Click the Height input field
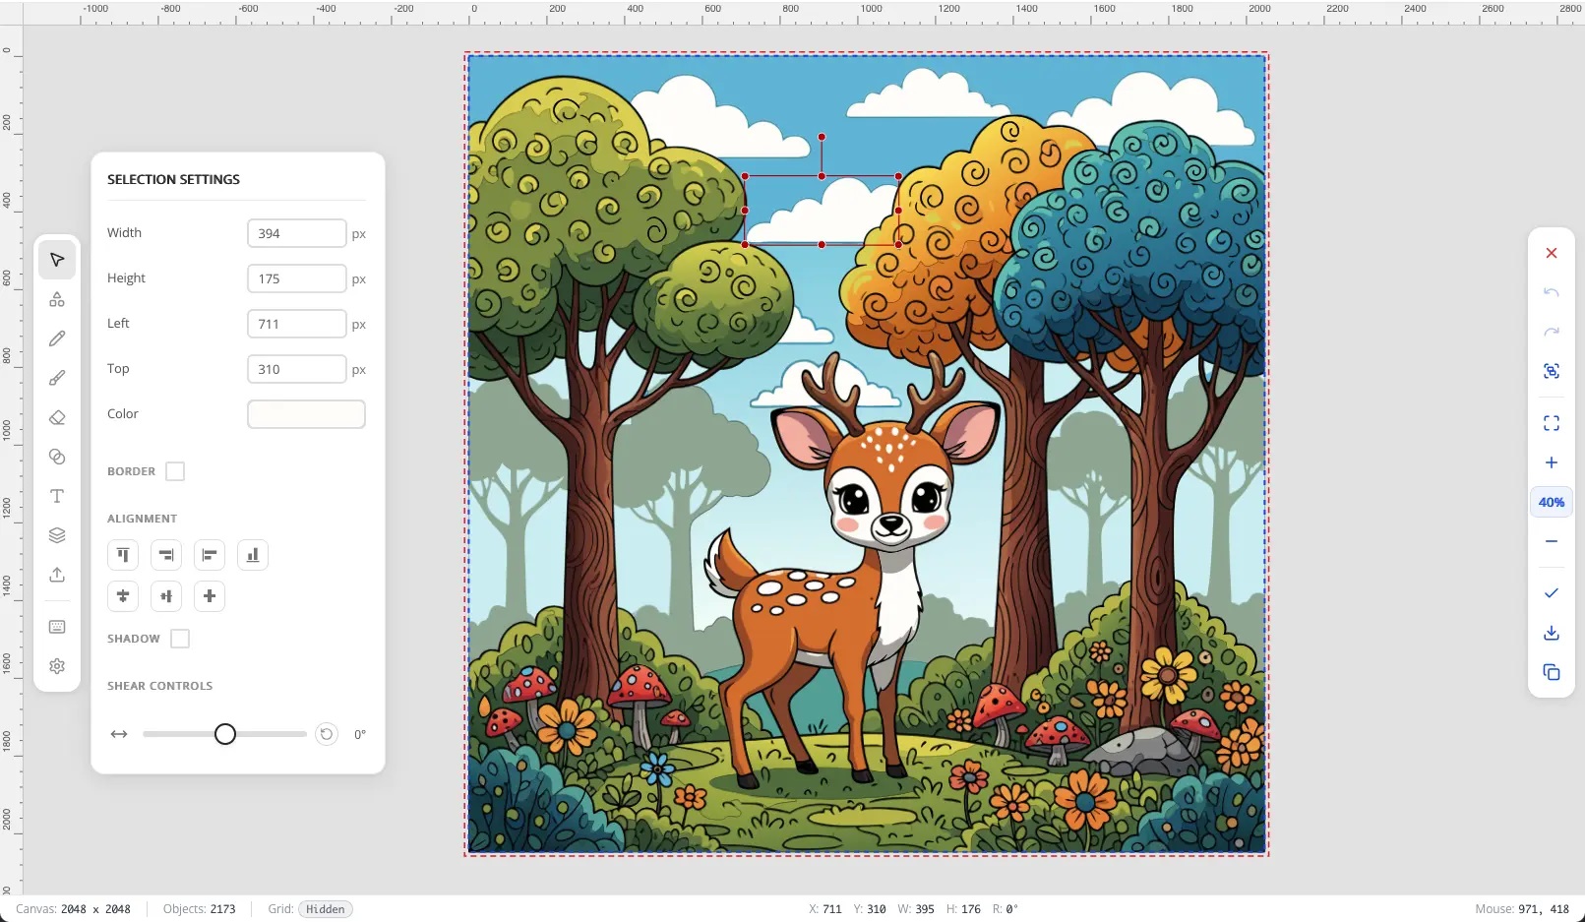This screenshot has width=1585, height=922. click(x=296, y=278)
